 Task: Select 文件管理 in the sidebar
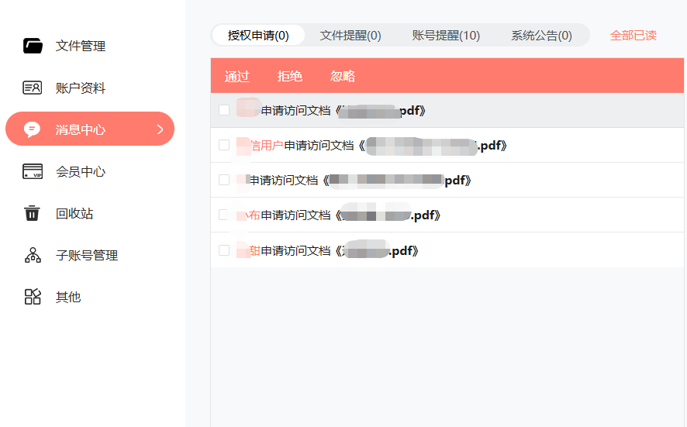point(80,46)
